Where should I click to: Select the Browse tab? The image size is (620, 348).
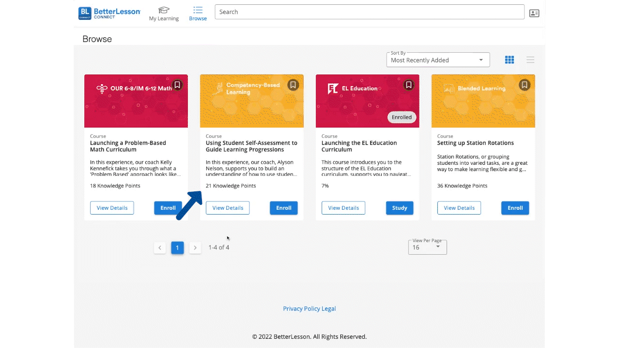click(198, 14)
